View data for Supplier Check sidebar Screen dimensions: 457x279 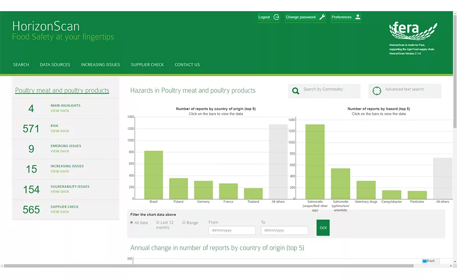(60, 212)
